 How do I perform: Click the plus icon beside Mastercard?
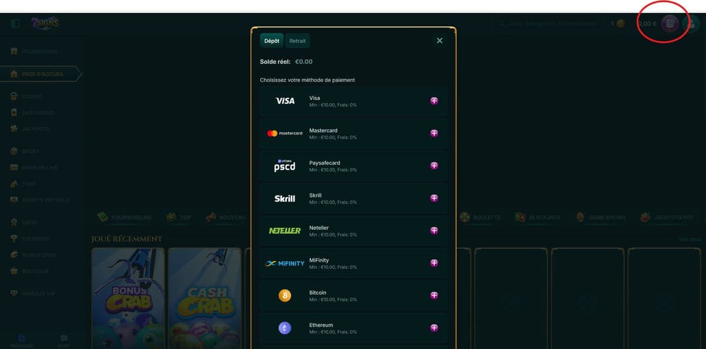(x=434, y=133)
